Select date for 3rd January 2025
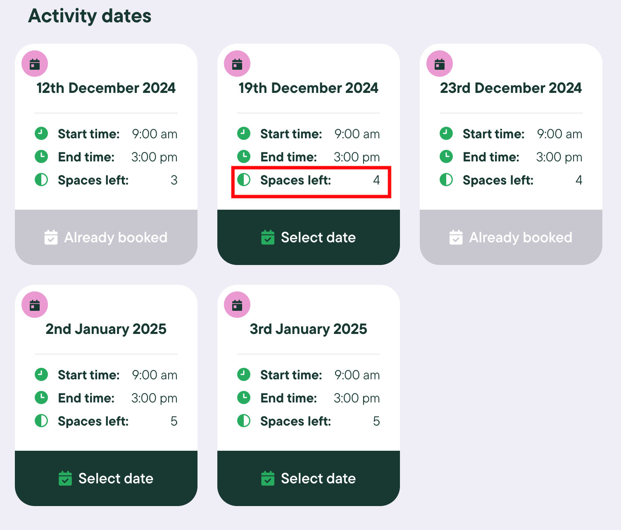621x530 pixels. [309, 478]
